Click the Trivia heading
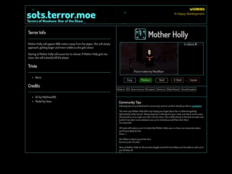The width and height of the screenshot is (232, 174). [x=32, y=66]
